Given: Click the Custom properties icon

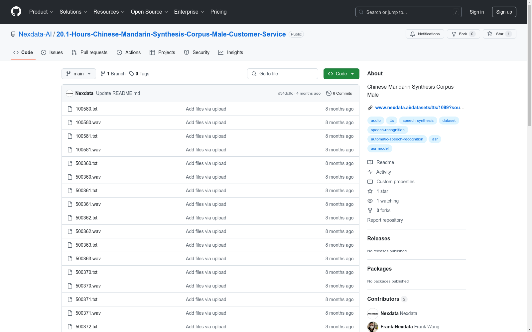Looking at the screenshot, I should click(x=370, y=182).
